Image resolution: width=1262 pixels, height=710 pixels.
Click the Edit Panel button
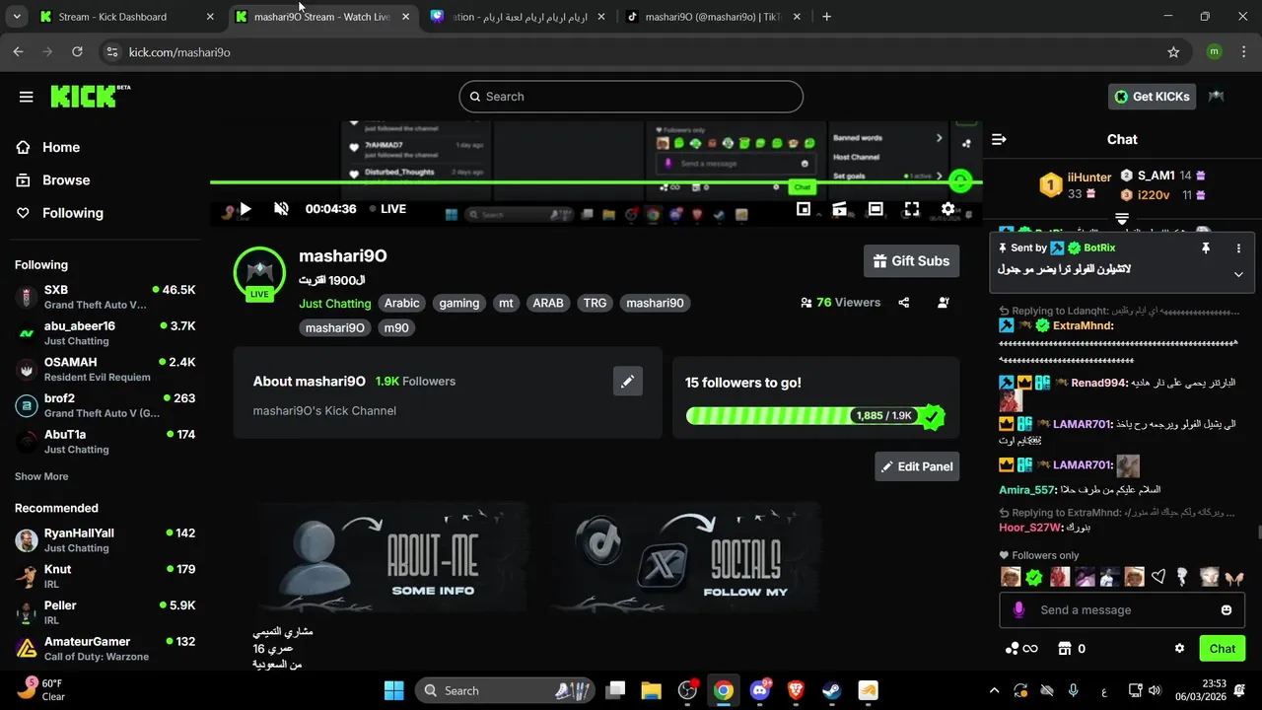coord(917,466)
